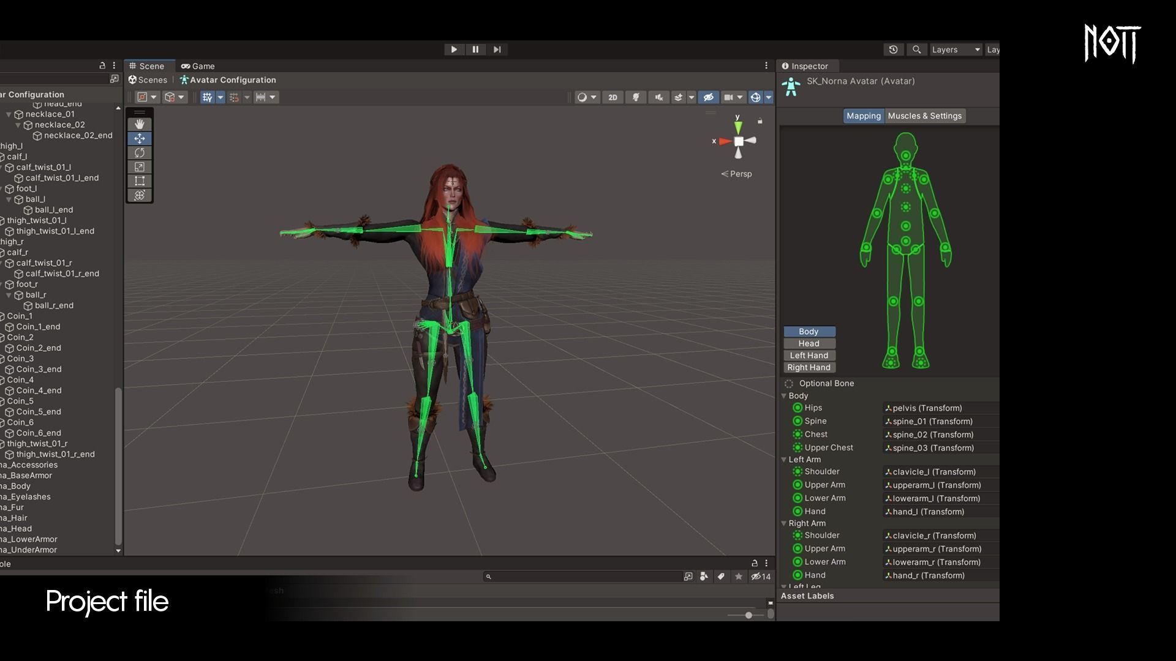Toggle 2D view mode
Image resolution: width=1176 pixels, height=661 pixels.
pos(612,97)
